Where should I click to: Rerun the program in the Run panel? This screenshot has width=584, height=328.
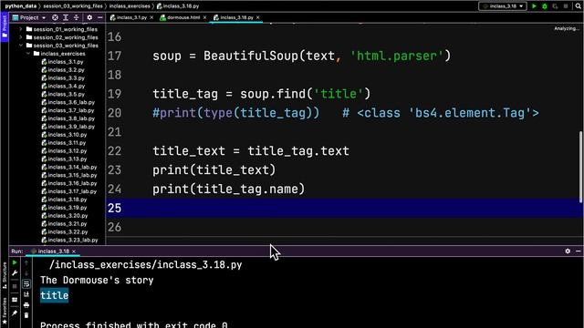(15, 263)
